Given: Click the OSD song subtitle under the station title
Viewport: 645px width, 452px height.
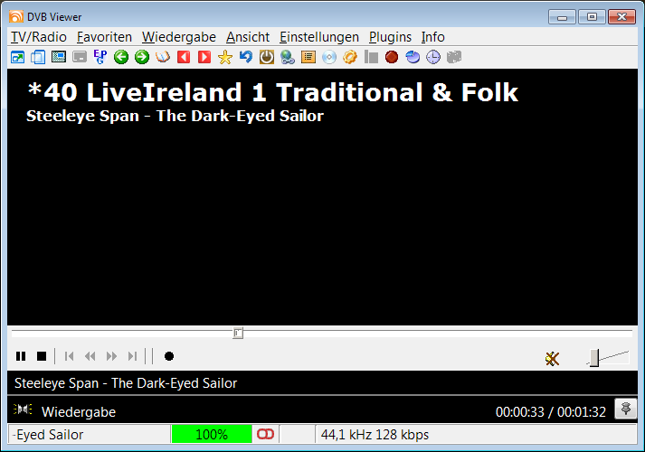Looking at the screenshot, I should click(175, 116).
